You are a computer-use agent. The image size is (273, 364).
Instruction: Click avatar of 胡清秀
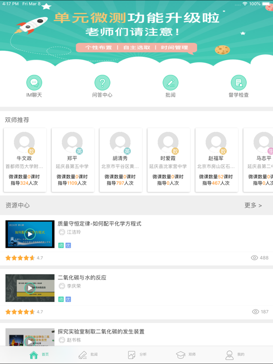click(120, 142)
